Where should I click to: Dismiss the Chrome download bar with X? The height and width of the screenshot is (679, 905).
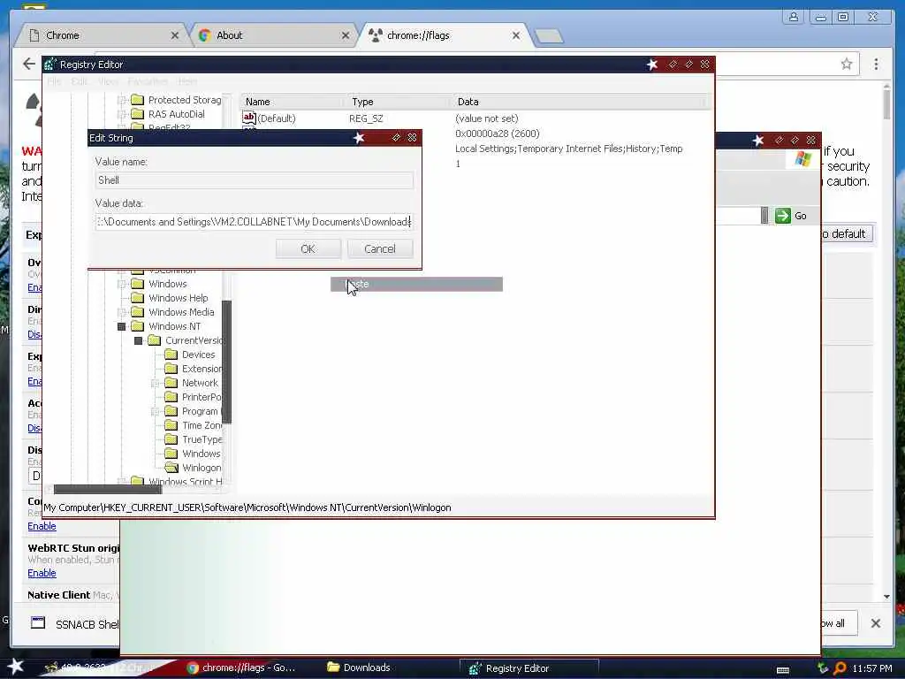876,623
